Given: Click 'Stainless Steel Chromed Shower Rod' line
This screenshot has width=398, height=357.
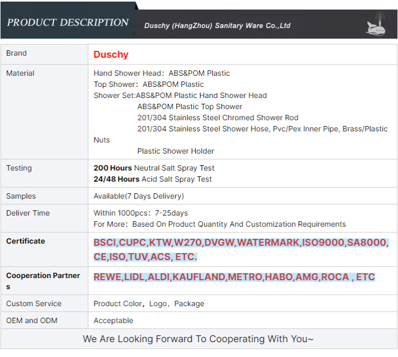Looking at the screenshot, I should click(218, 118).
